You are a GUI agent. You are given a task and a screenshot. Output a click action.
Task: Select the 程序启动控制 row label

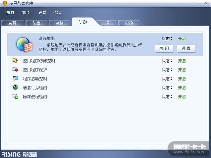[35, 79]
